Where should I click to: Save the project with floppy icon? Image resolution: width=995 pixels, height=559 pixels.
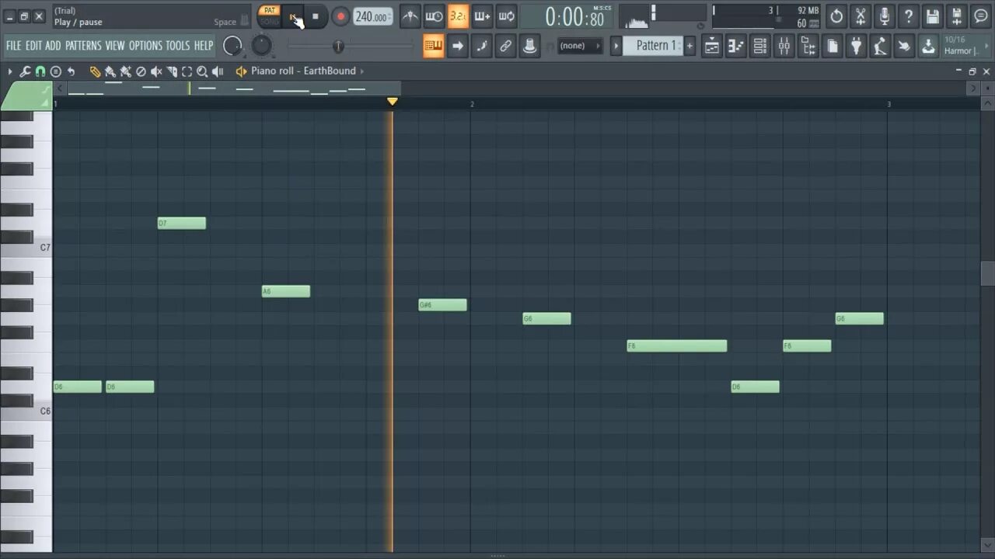coord(933,16)
